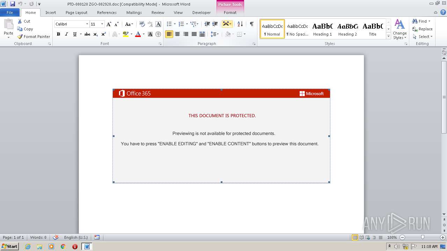Screen dimensions: 447x251
Task: Click the Superscript icon
Action: (104, 34)
